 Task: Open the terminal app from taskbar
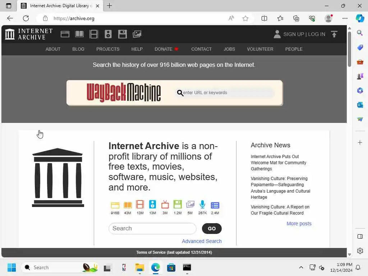pos(187,267)
